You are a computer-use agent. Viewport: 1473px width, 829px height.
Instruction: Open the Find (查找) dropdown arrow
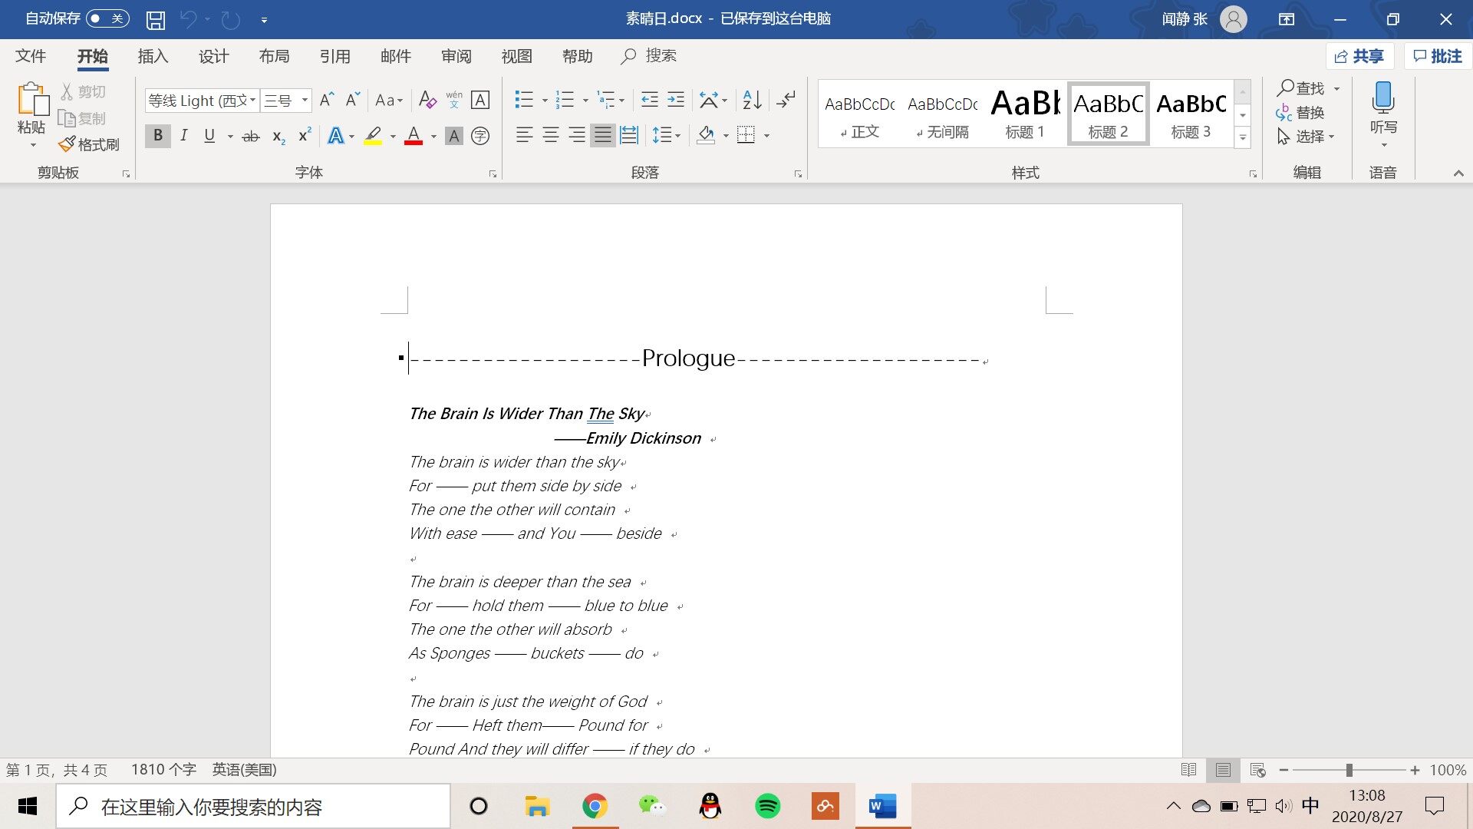1336,89
